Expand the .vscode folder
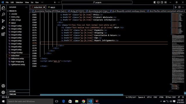This screenshot has width=186, height=104. click(14, 14)
